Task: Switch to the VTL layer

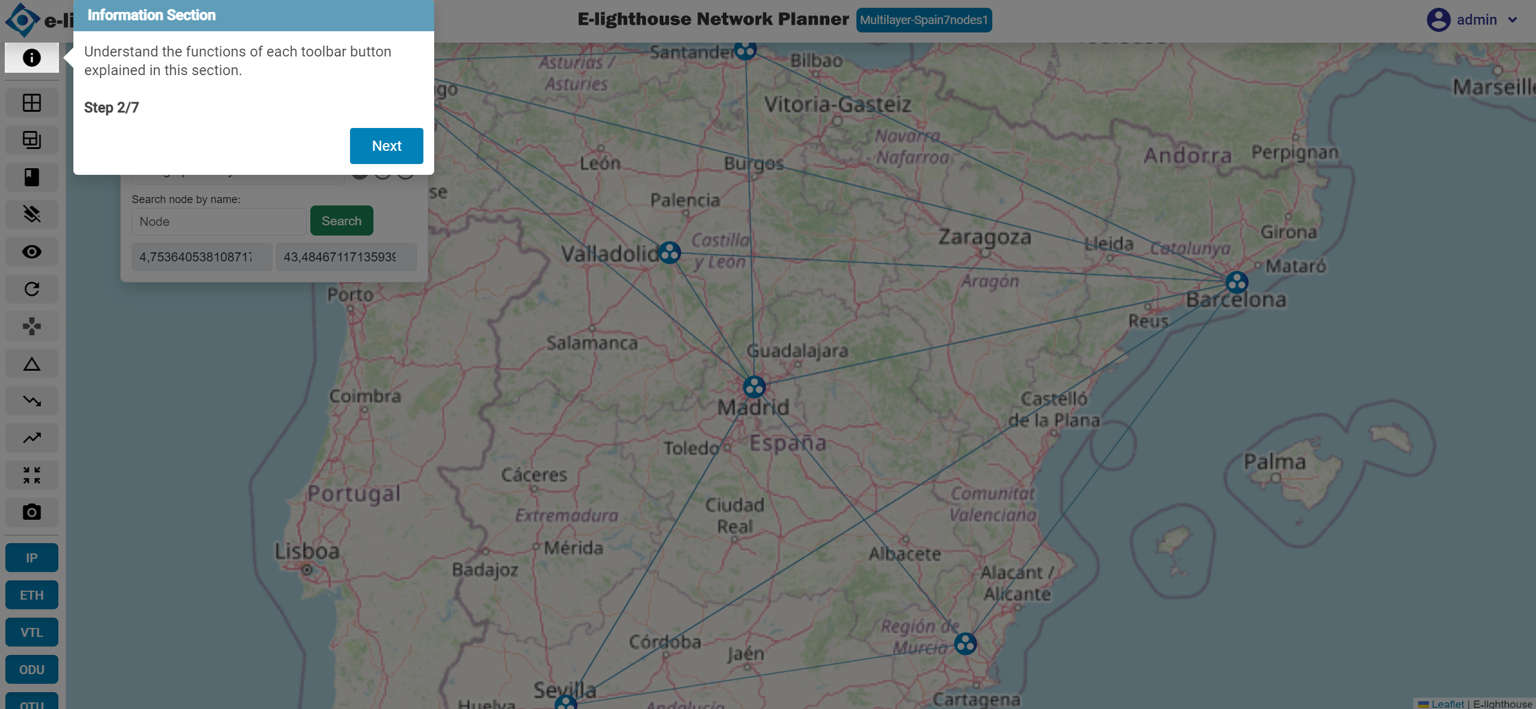Action: (32, 632)
